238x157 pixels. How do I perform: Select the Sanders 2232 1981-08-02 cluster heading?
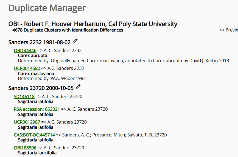point(40,42)
